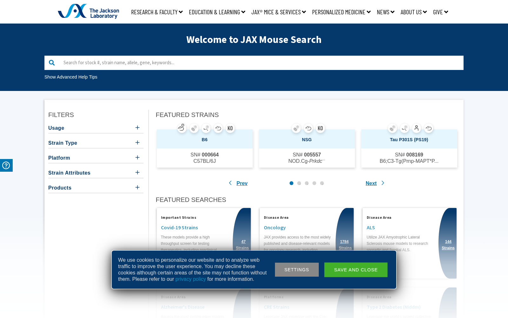This screenshot has width=508, height=318.
Task: Click the embryo cryo icon on B6 card
Action: [194, 128]
